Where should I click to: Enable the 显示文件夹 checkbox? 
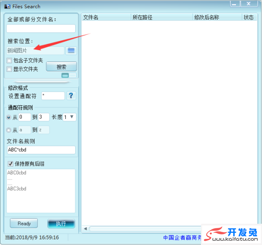(9, 69)
